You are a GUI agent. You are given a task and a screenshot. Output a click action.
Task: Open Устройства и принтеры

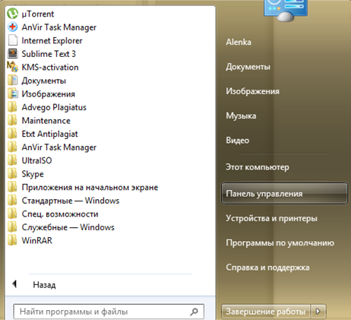[271, 218]
